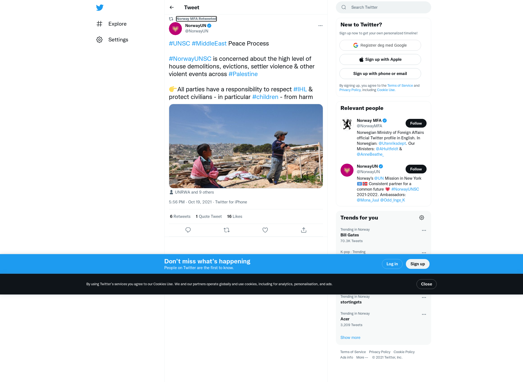Follow the NorwayUN account
The width and height of the screenshot is (523, 382).
(416, 169)
